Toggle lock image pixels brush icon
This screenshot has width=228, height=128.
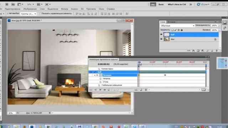[x=176, y=30]
